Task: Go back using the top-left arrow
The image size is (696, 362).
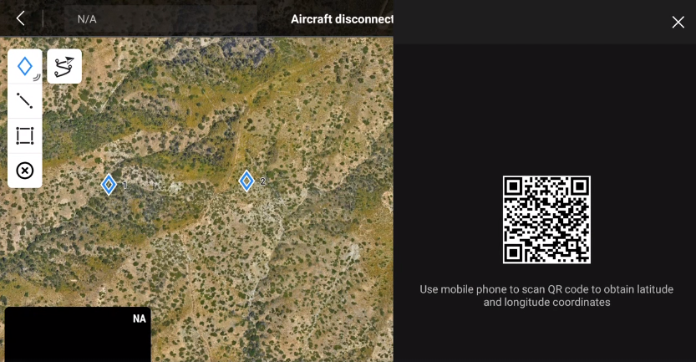Action: point(20,18)
